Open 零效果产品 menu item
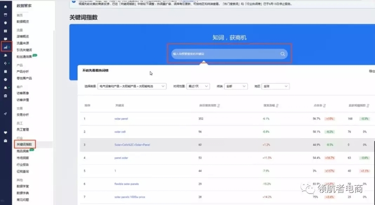375x205 pixels. tap(24, 78)
